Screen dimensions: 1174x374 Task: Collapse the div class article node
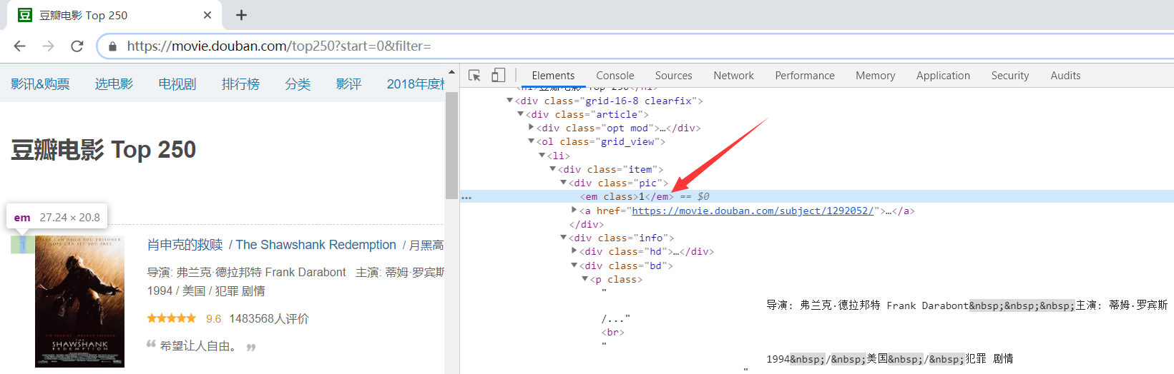[x=520, y=114]
